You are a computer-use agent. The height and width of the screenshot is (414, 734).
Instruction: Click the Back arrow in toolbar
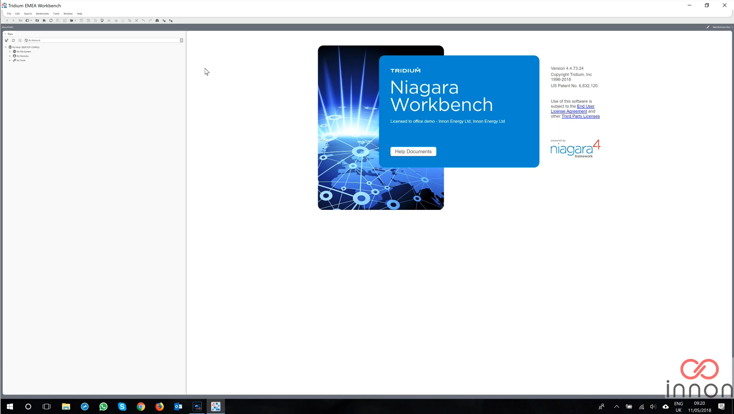click(6, 21)
